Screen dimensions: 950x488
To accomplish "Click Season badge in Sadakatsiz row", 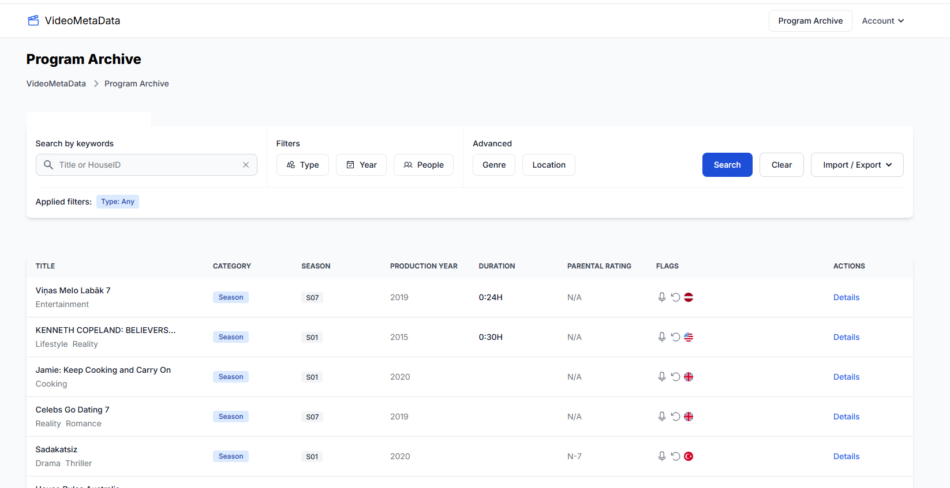I will click(x=231, y=456).
